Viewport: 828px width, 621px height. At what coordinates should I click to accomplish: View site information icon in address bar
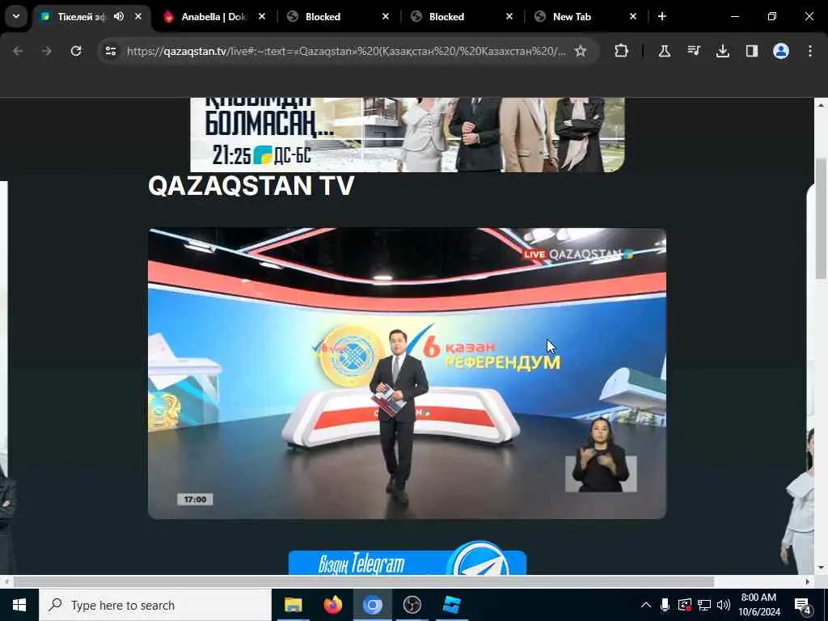pyautogui.click(x=111, y=51)
